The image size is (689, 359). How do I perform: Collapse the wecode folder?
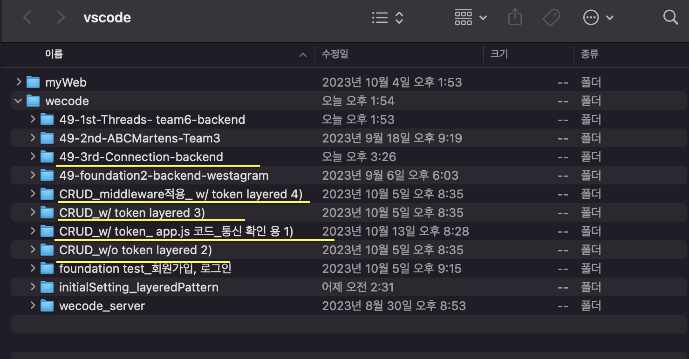(x=19, y=101)
